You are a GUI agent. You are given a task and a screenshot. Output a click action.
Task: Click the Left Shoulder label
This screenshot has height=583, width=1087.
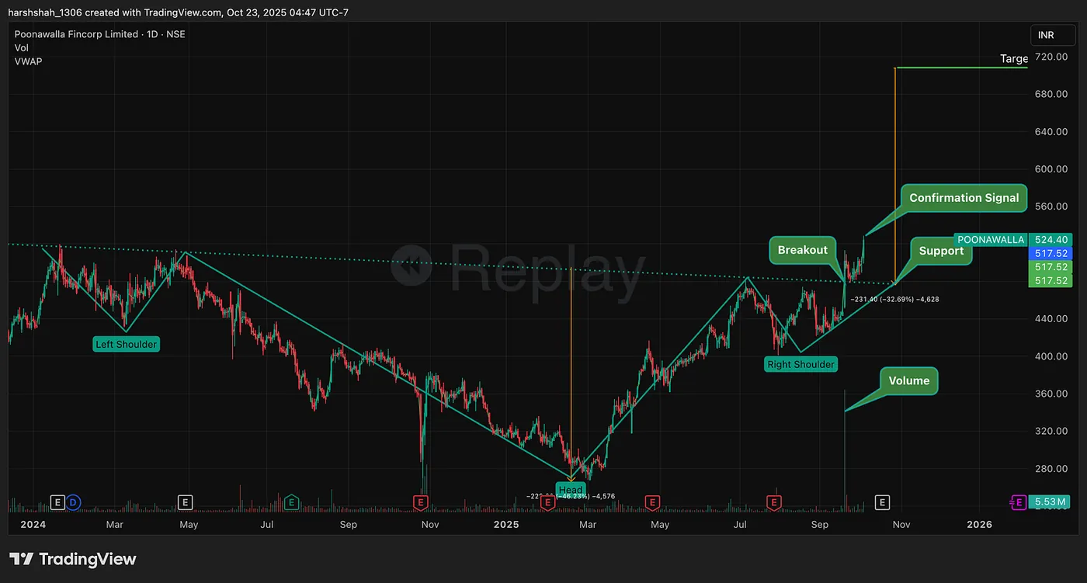[126, 344]
